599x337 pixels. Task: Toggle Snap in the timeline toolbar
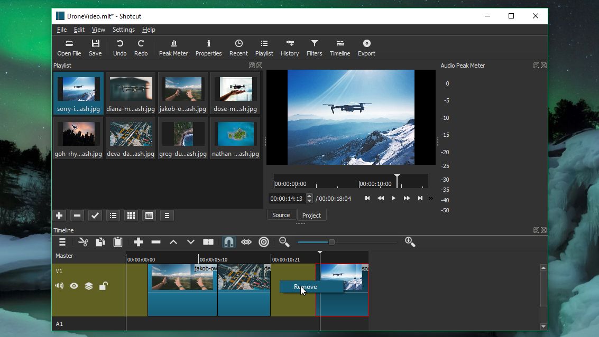pyautogui.click(x=228, y=242)
